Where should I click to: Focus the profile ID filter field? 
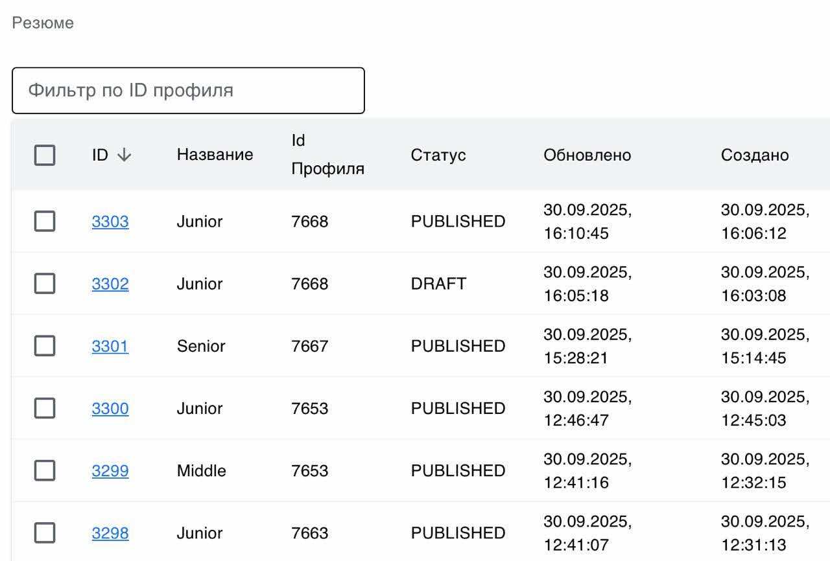188,90
